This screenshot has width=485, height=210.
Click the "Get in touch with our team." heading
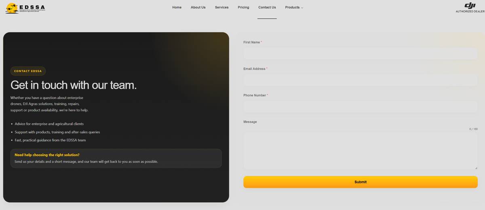coord(74,85)
